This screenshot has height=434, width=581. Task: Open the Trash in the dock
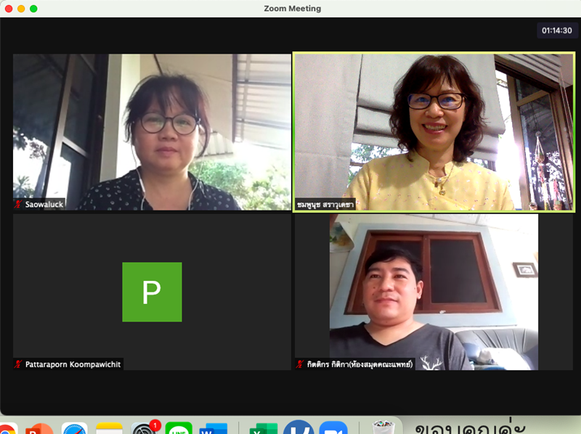(x=383, y=428)
